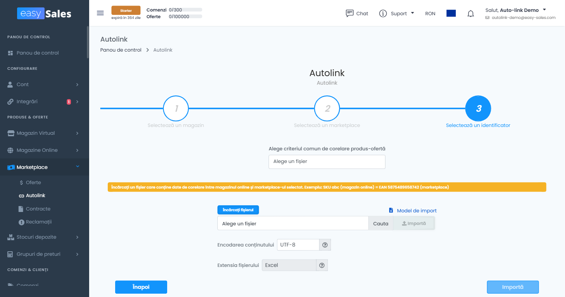Click the Comenzi usage progress bar

(x=186, y=10)
